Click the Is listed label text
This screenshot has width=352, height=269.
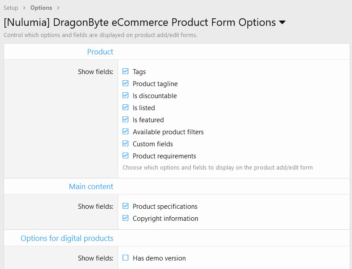(144, 108)
